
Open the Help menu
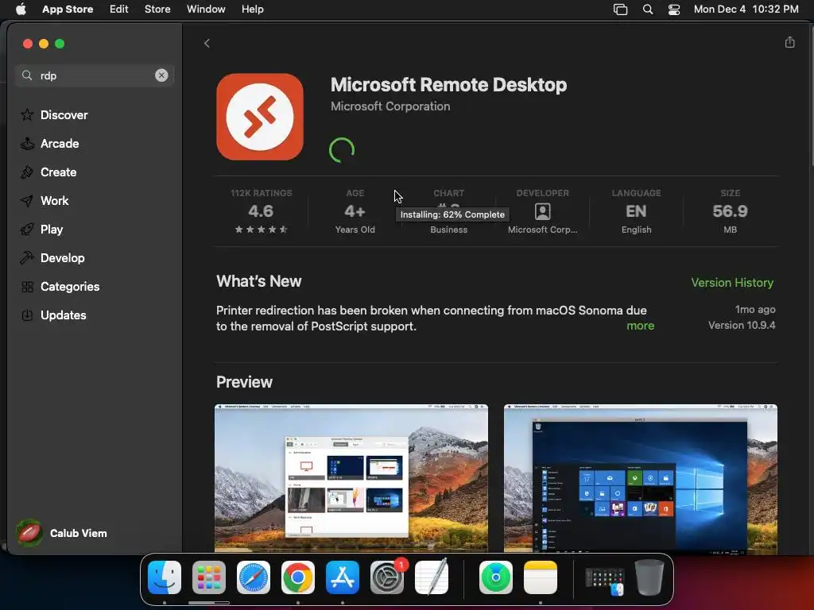click(x=252, y=10)
